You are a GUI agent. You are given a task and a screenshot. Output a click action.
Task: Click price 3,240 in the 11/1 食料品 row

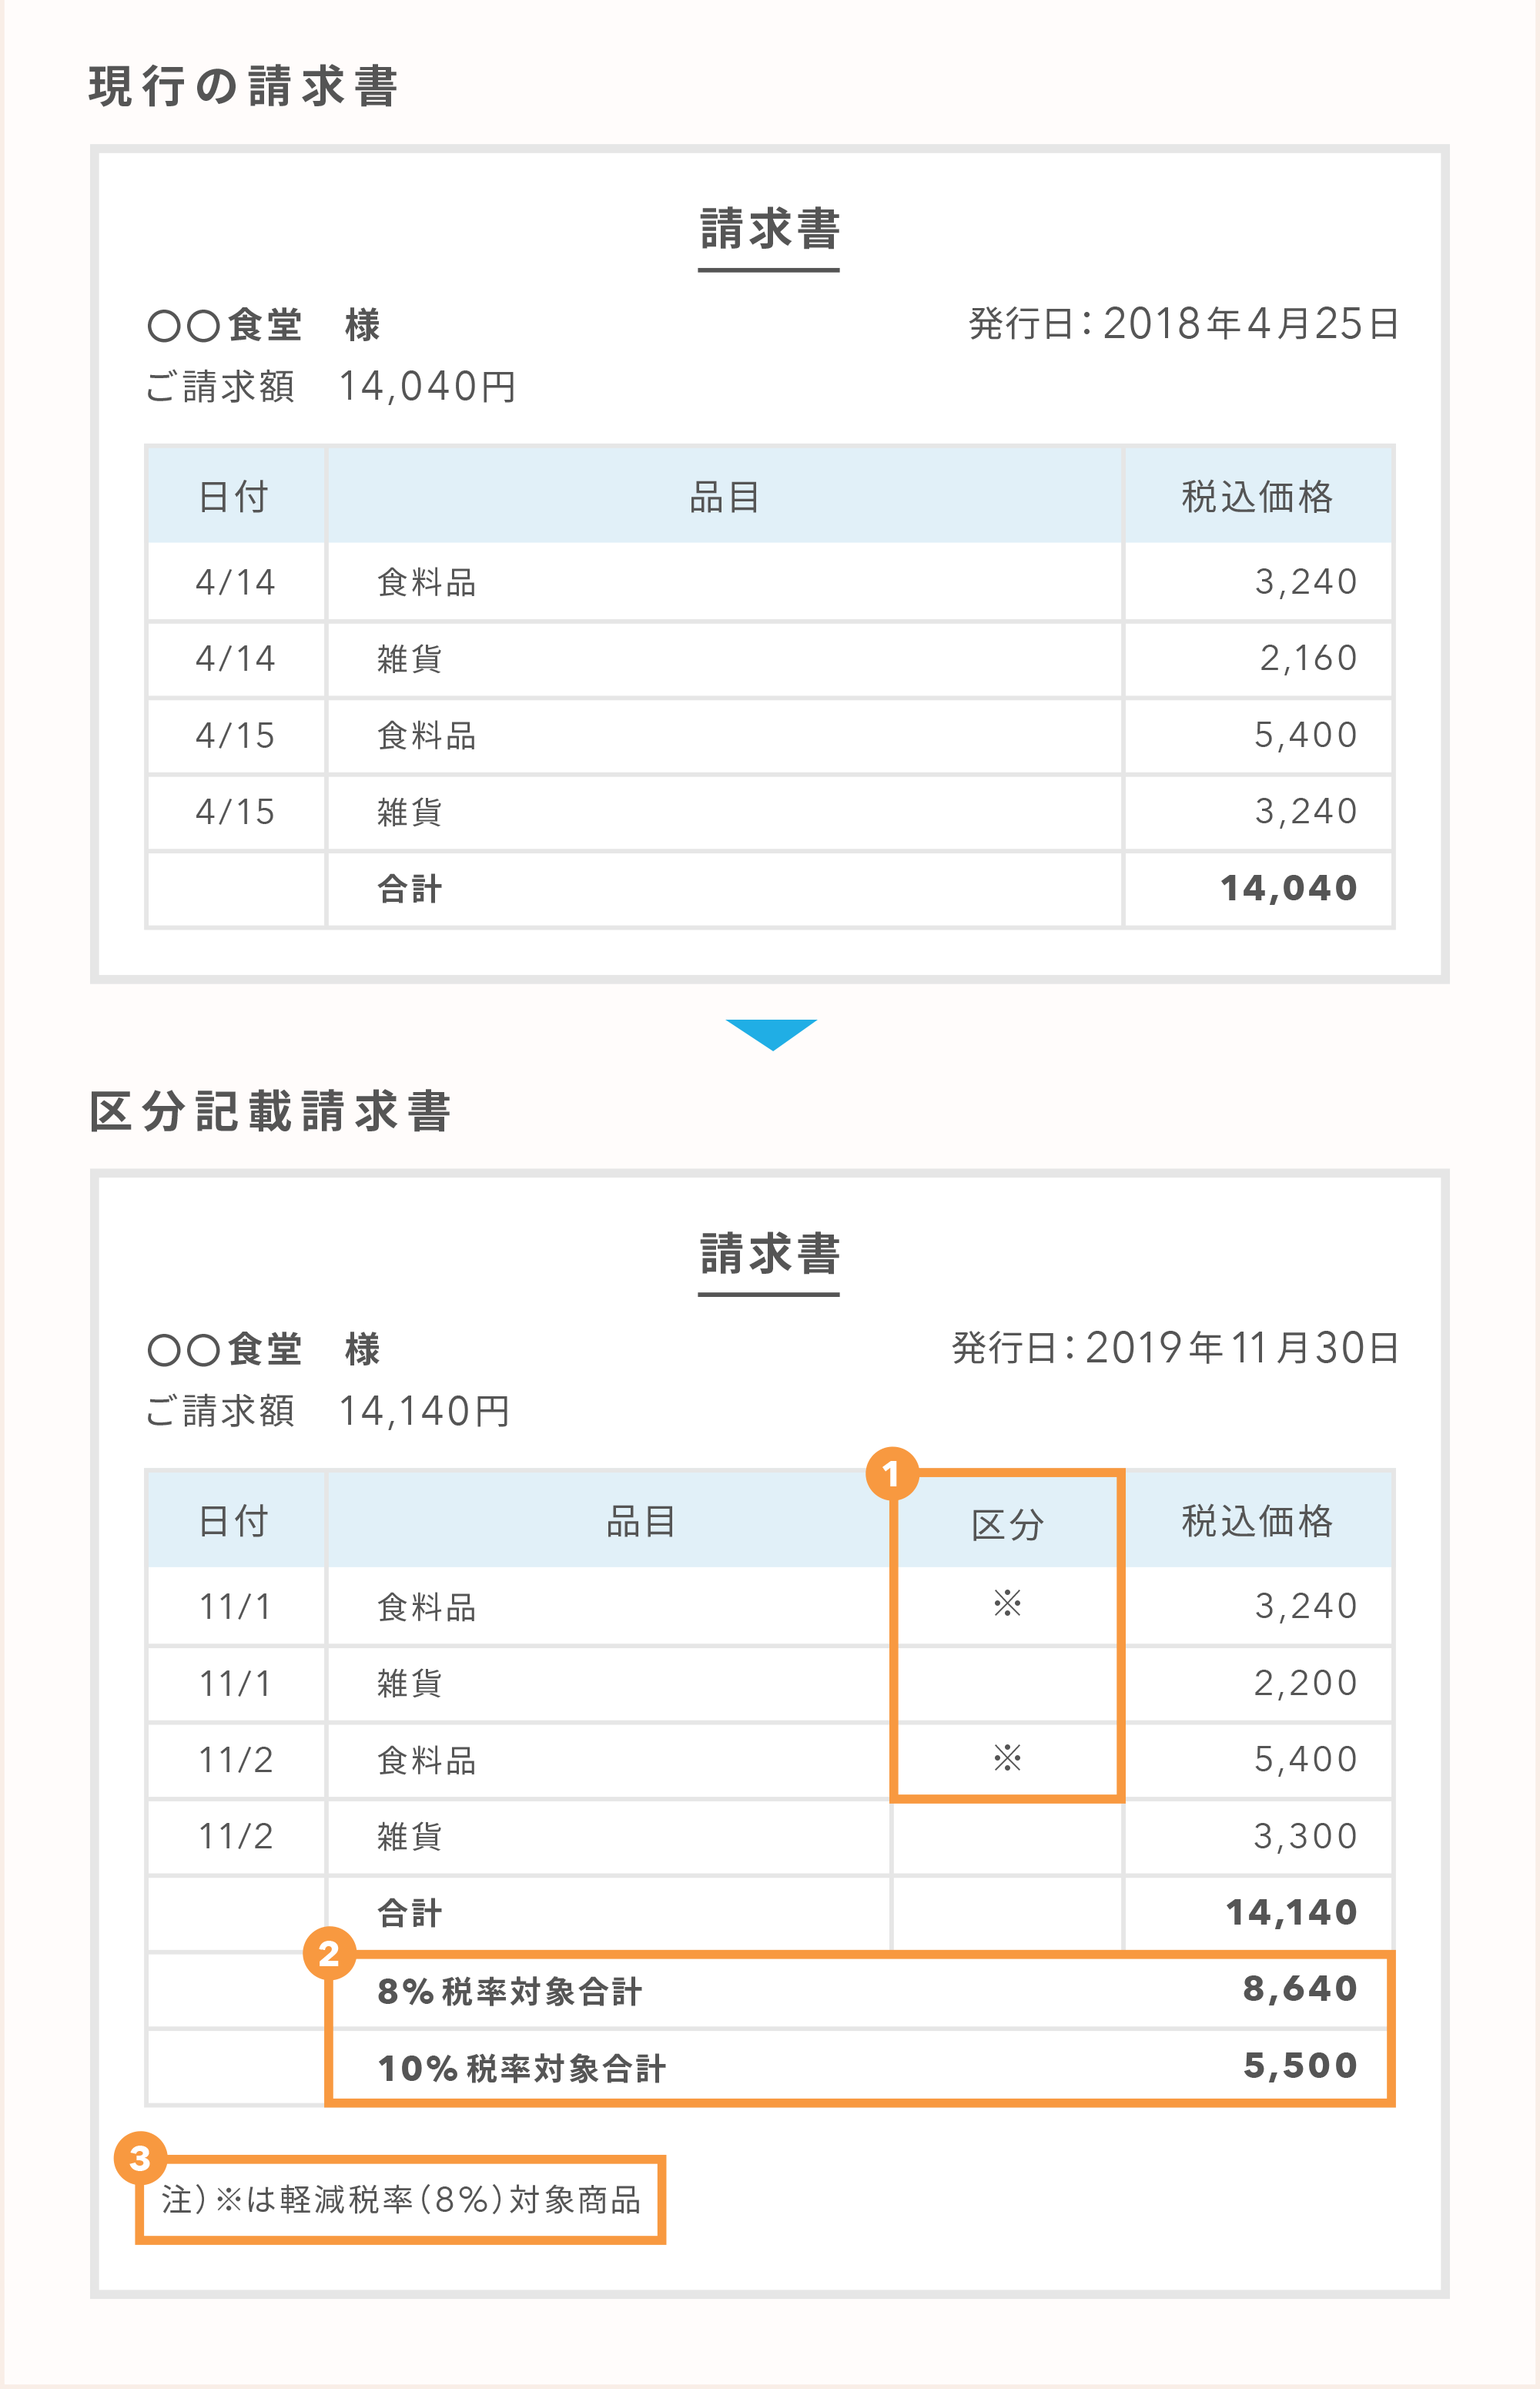coord(1306,1606)
